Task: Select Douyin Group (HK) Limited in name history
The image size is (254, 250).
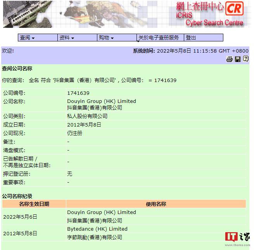Action: coord(102,212)
